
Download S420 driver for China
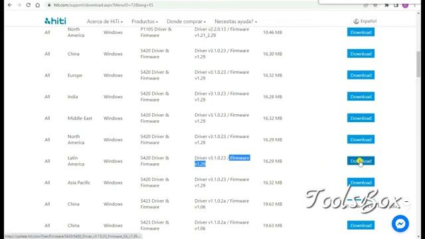pyautogui.click(x=361, y=54)
